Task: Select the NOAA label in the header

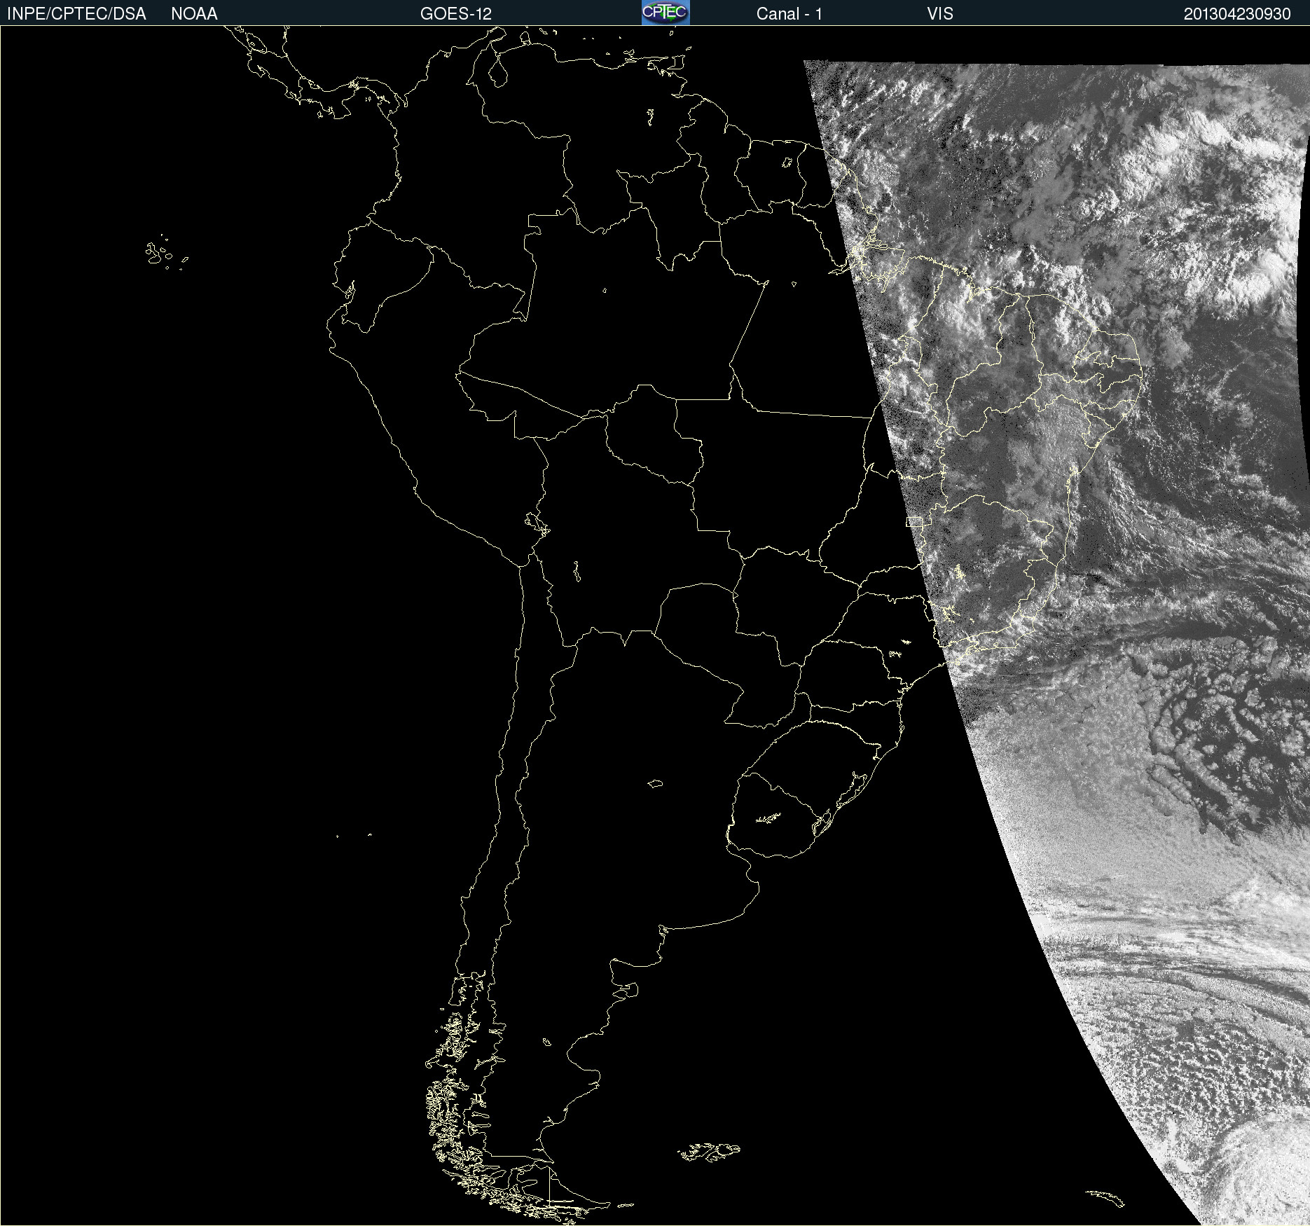Action: click(194, 14)
